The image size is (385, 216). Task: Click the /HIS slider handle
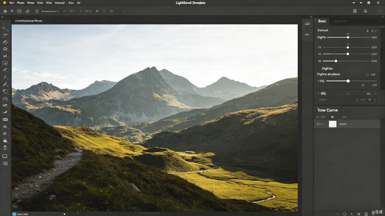coord(348,81)
